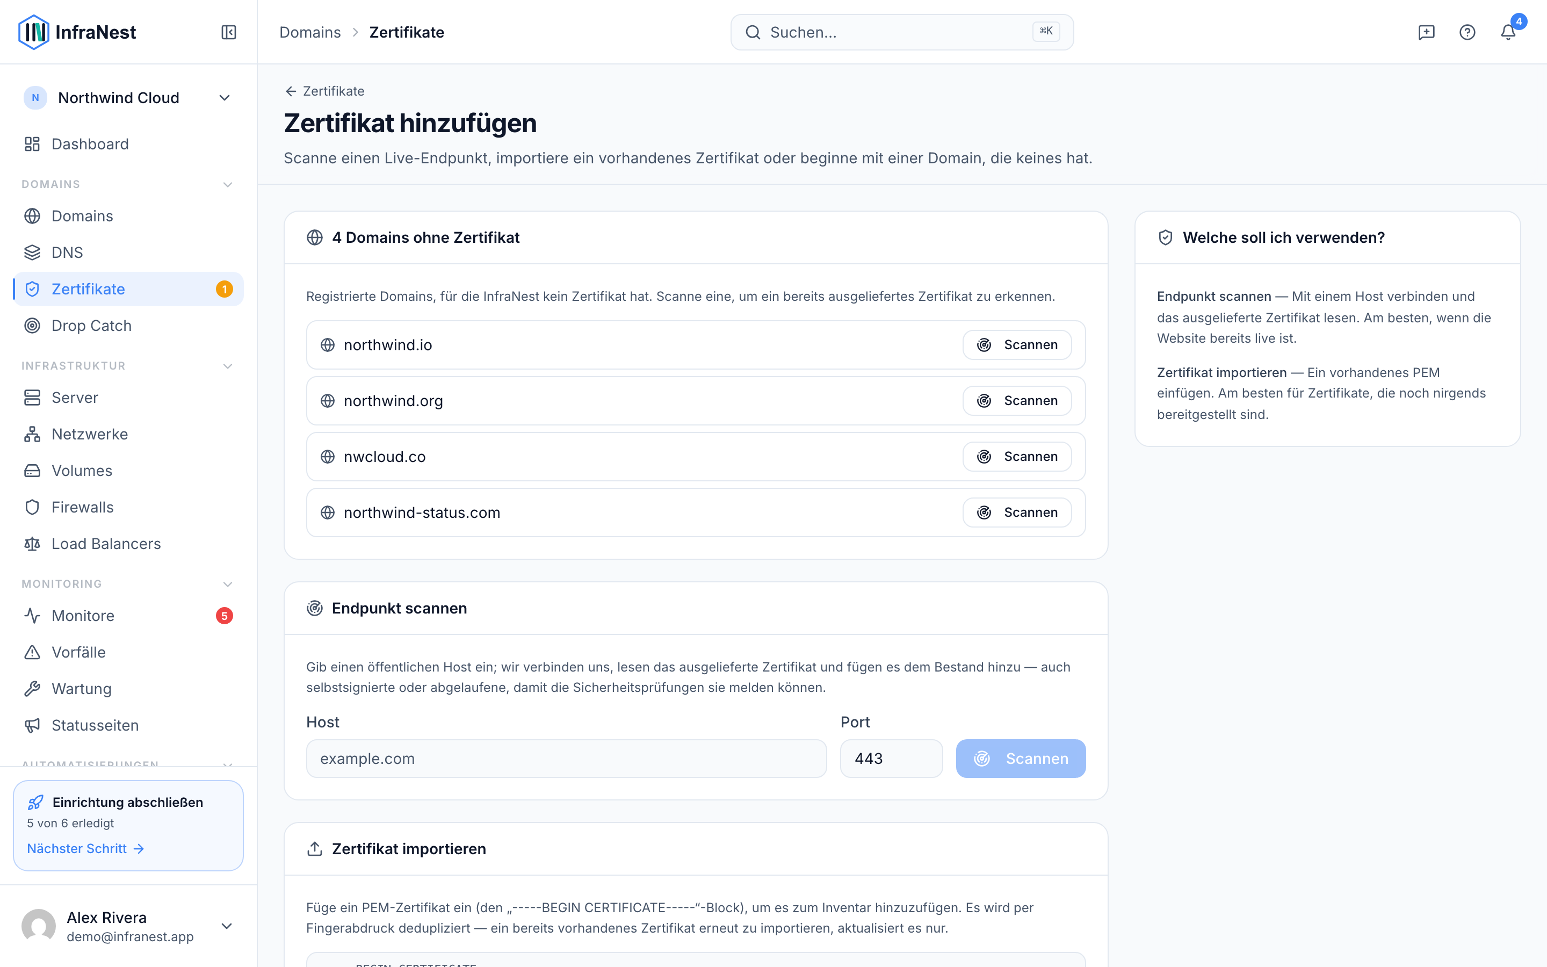Viewport: 1547px width, 967px height.
Task: Click the Wartung wrench icon
Action: [32, 689]
